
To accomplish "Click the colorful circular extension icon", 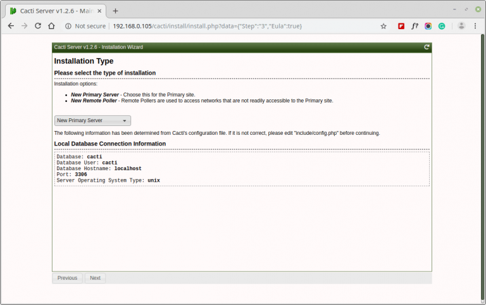I will pyautogui.click(x=428, y=26).
